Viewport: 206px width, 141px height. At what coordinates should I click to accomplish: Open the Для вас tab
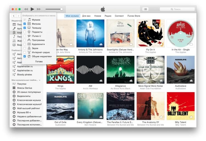(86, 16)
